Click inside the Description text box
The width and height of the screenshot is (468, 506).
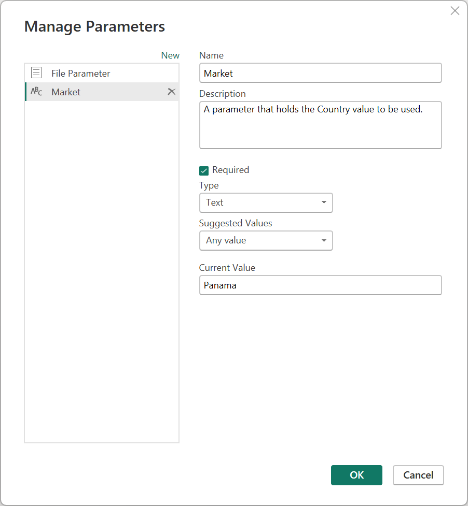tap(320, 124)
